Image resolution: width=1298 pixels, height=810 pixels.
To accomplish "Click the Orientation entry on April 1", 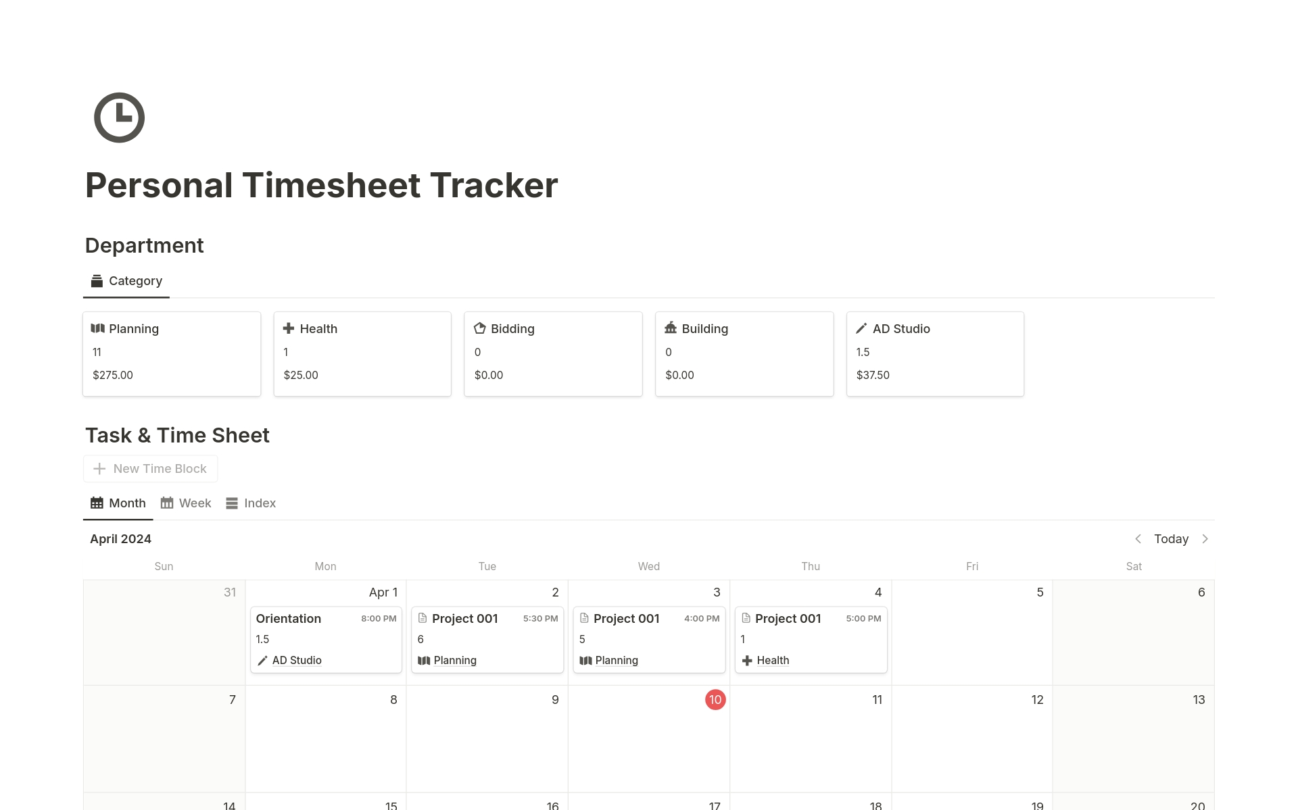I will [x=287, y=617].
